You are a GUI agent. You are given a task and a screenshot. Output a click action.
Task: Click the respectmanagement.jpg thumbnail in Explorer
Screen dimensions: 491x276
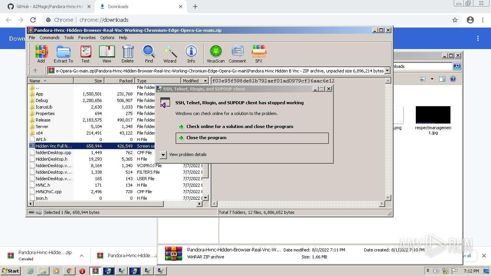coord(433,115)
